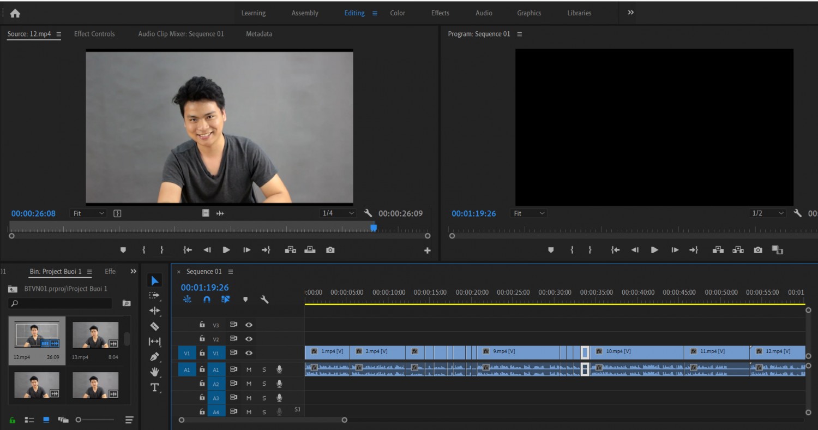Toggle Linked Selection in the Timeline
The image size is (818, 430).
click(225, 299)
